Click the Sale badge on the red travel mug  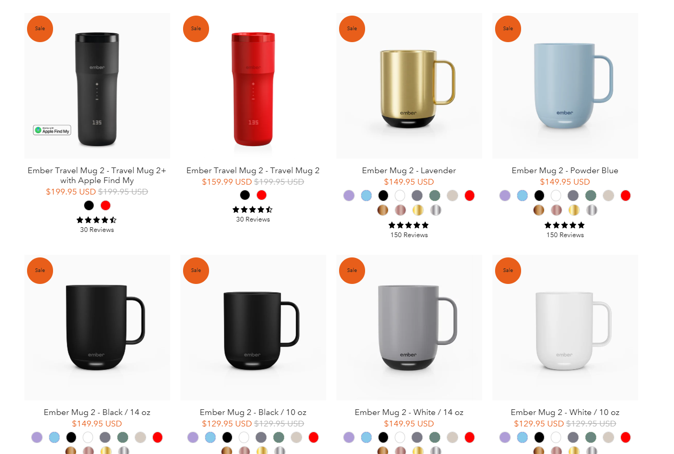196,29
